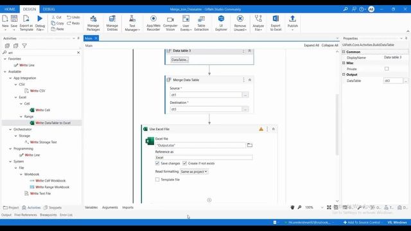411x231 pixels.
Task: Toggle Private checkbox in Properties
Action: click(387, 69)
